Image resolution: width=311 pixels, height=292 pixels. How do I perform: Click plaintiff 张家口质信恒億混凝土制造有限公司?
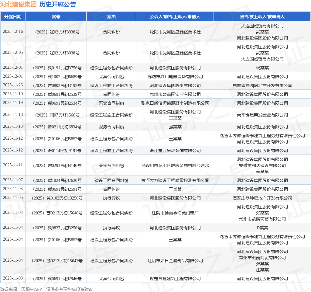[x=175, y=103]
